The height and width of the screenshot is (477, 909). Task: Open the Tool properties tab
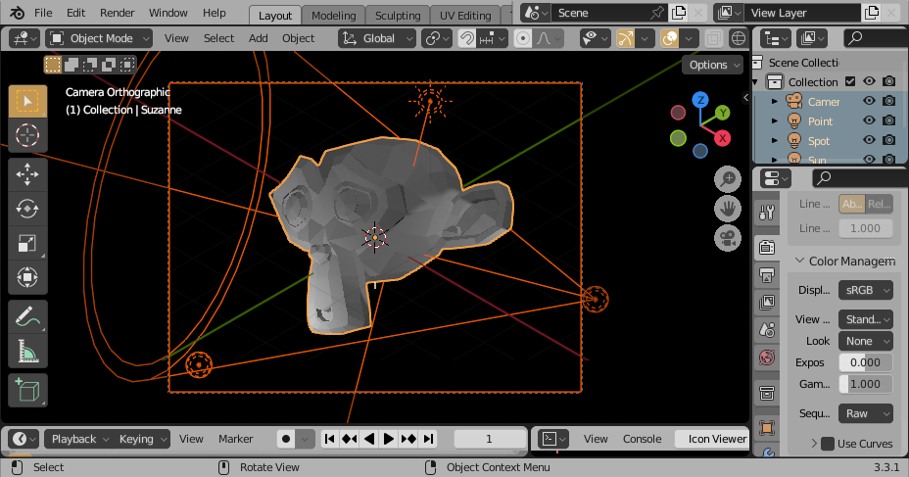(x=767, y=213)
